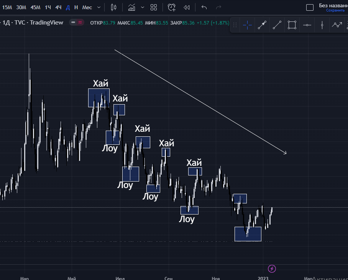Click the drag handle of the drawing toolbar
This screenshot has width=348, height=280.
(x=235, y=25)
